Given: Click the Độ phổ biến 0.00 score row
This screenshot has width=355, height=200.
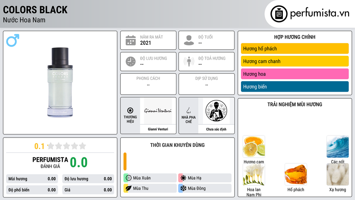Looking at the screenshot, I should pos(32,190).
